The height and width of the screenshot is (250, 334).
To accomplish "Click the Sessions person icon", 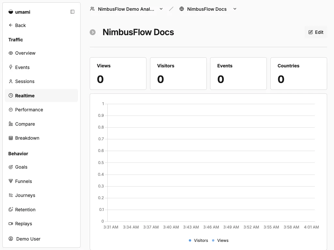I will click(11, 81).
